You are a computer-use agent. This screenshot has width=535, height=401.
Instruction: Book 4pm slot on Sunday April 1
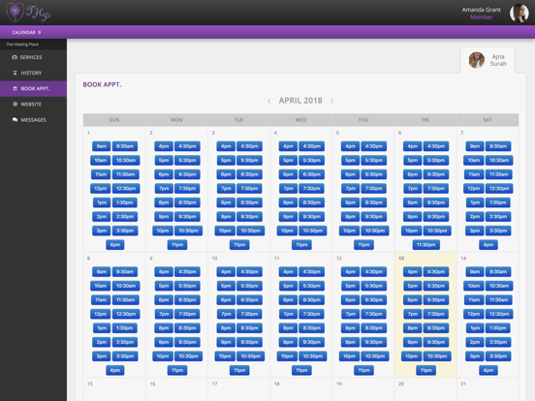(x=115, y=244)
